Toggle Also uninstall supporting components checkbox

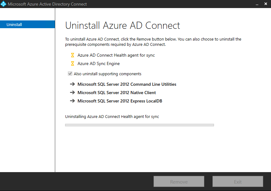point(70,74)
